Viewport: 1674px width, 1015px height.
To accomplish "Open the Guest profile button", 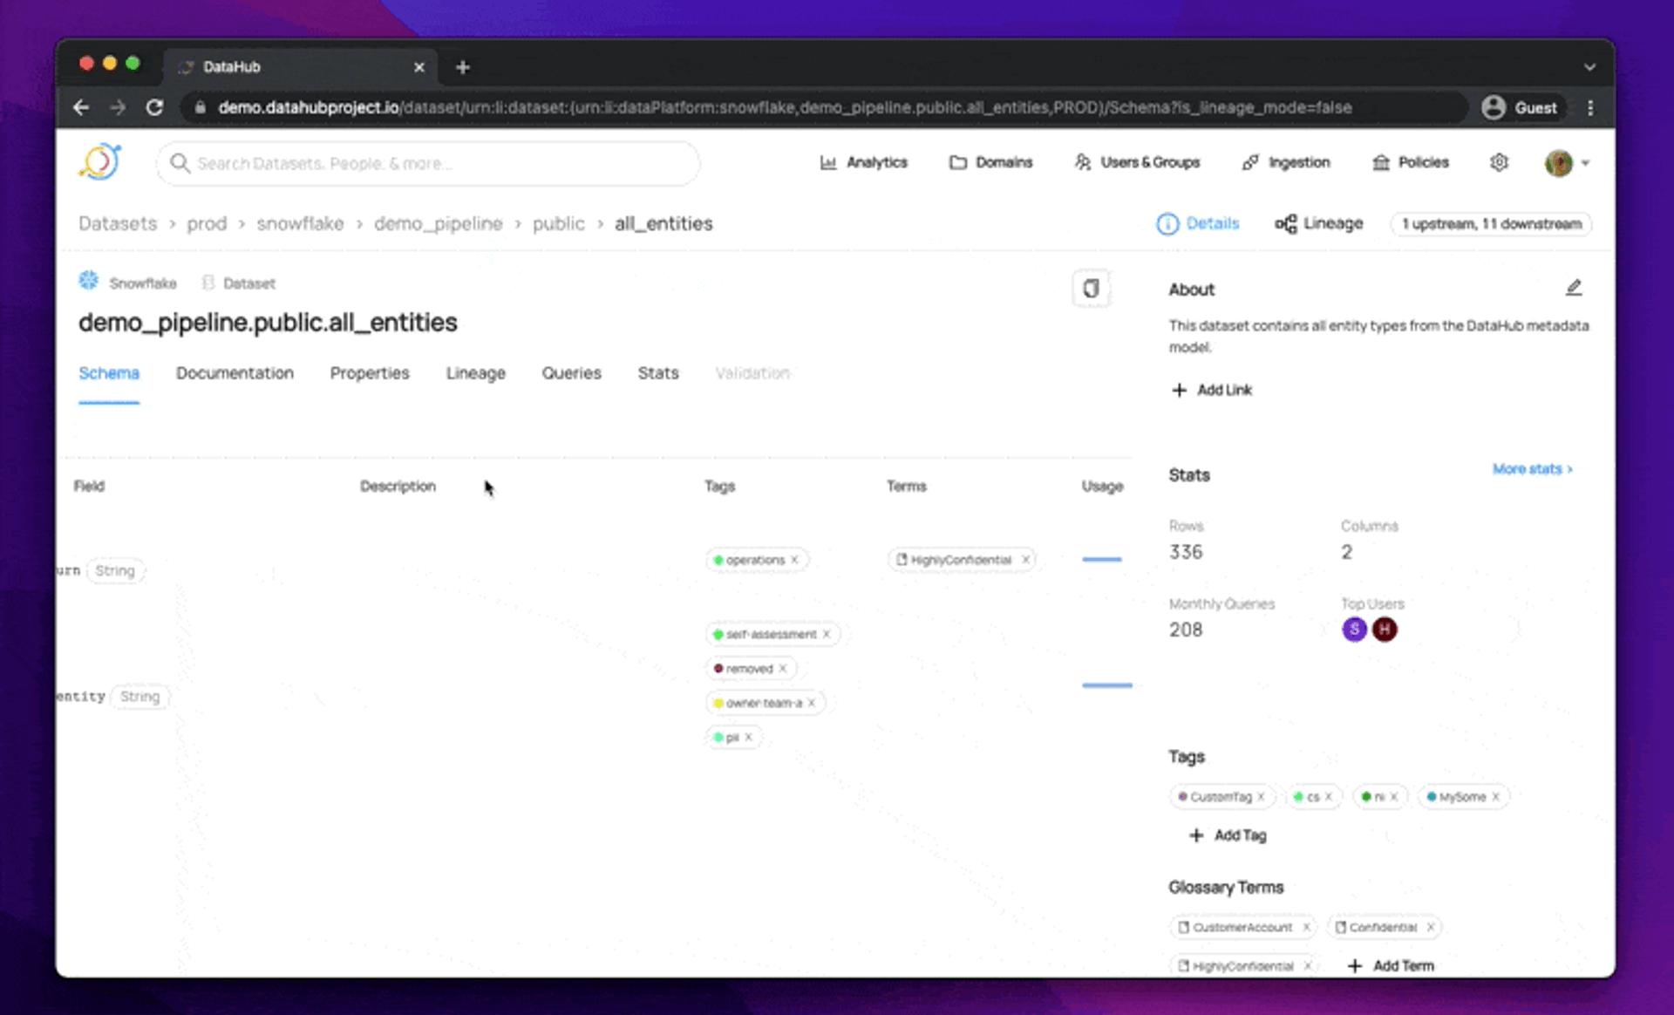I will pos(1520,107).
